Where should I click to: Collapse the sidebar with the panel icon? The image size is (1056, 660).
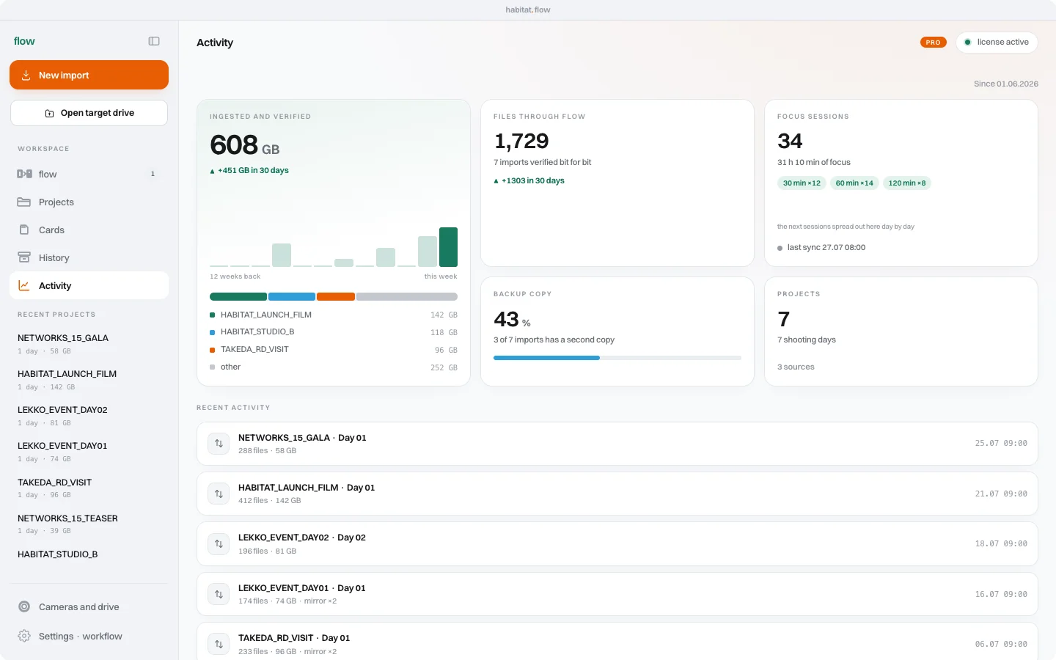tap(154, 41)
